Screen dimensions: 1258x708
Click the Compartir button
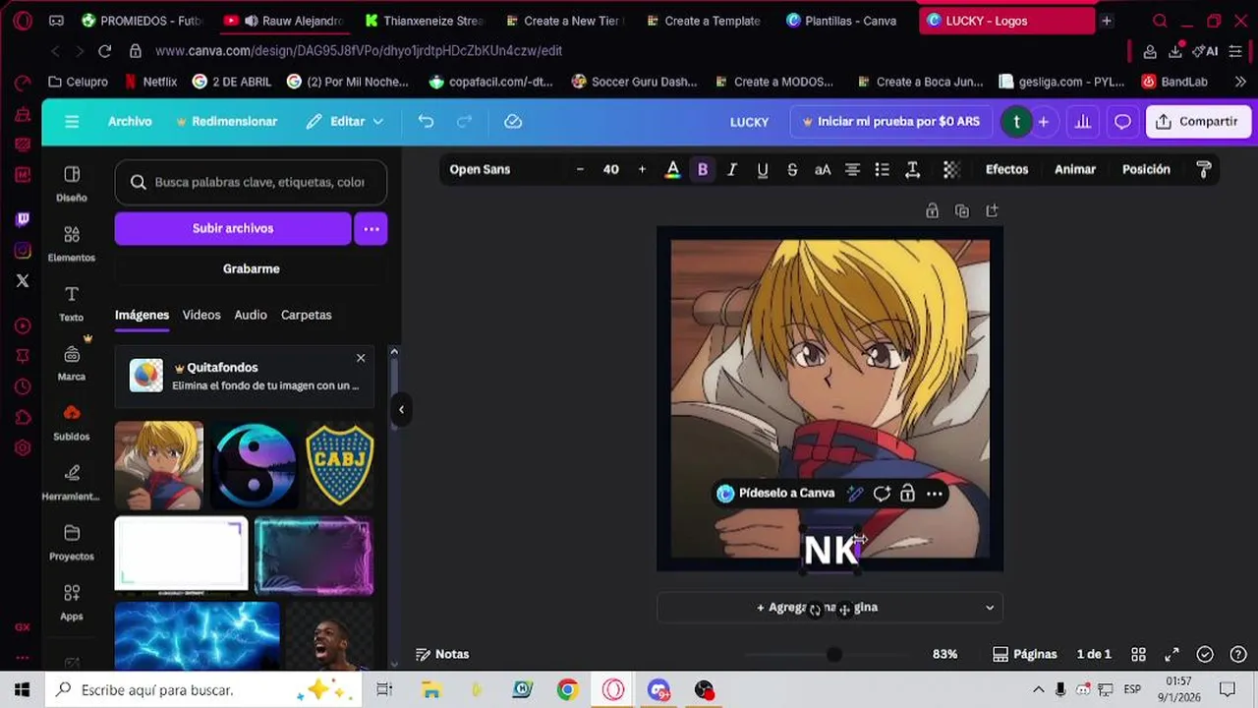(x=1197, y=122)
